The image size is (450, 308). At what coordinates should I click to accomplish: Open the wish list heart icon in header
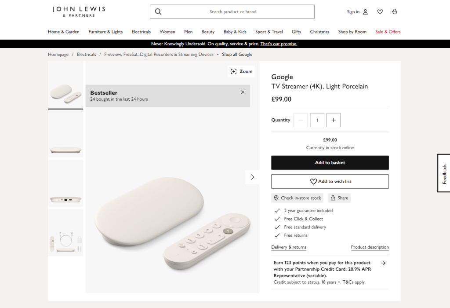pyautogui.click(x=380, y=12)
